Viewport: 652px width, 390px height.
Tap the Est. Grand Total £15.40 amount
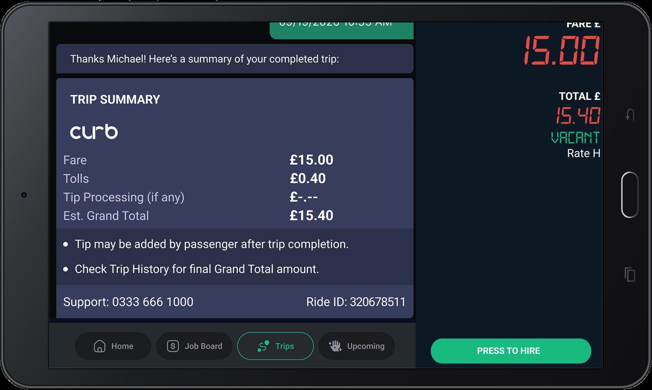(x=311, y=216)
